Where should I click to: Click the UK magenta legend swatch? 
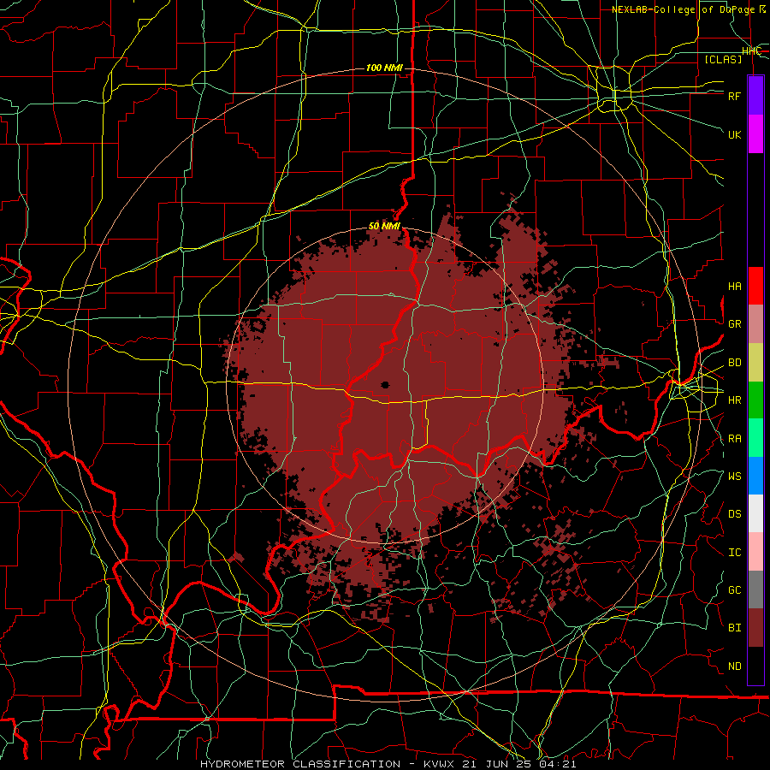[x=755, y=134]
